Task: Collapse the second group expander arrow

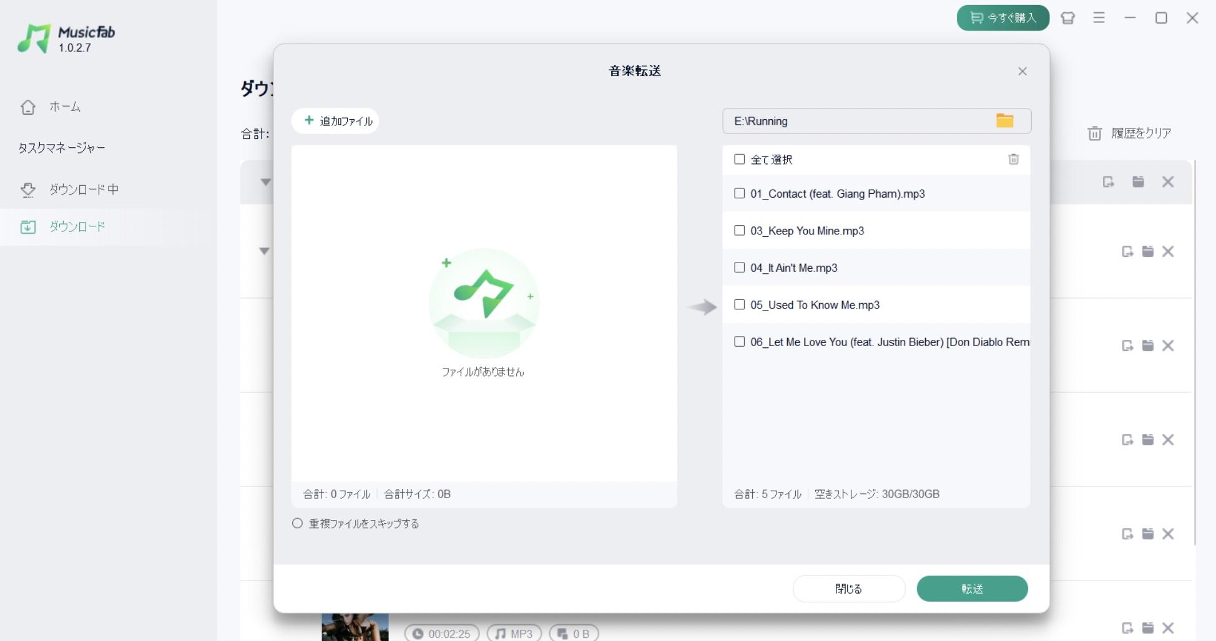Action: pyautogui.click(x=264, y=251)
